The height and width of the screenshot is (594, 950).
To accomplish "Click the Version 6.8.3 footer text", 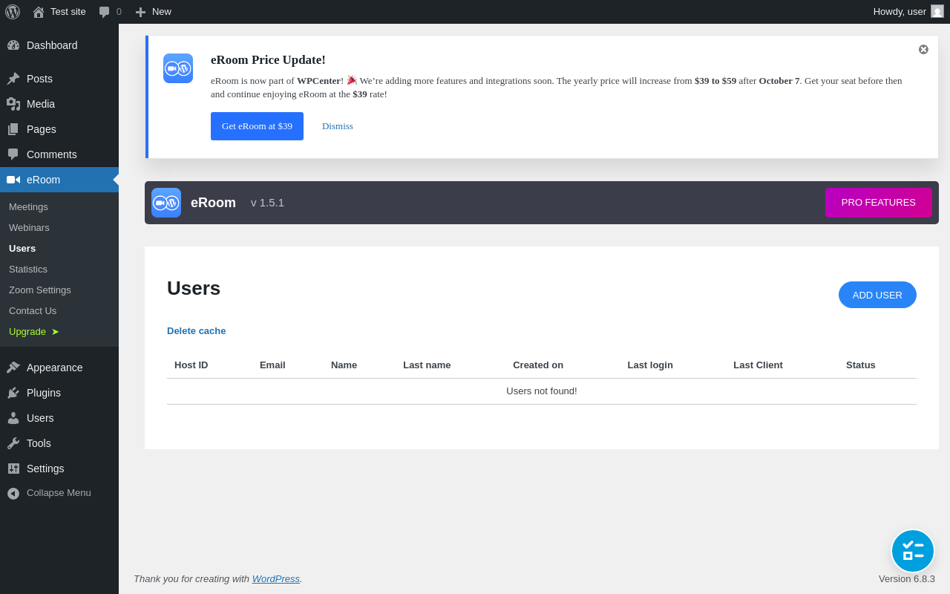I will click(907, 579).
